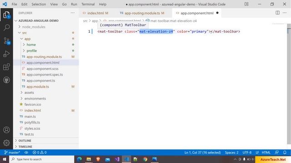Open main.ts in Explorer
This screenshot has height=163, width=291.
[30, 116]
